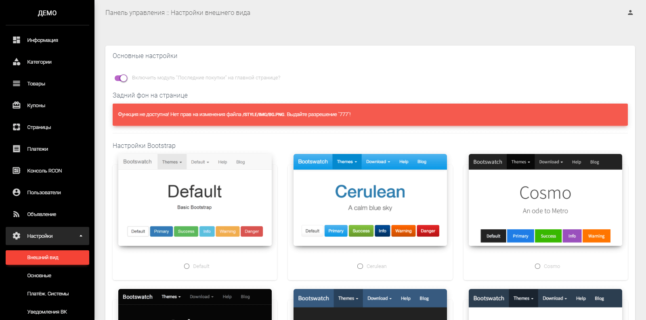
Task: Click the Купоны gift card icon
Action: click(x=17, y=105)
